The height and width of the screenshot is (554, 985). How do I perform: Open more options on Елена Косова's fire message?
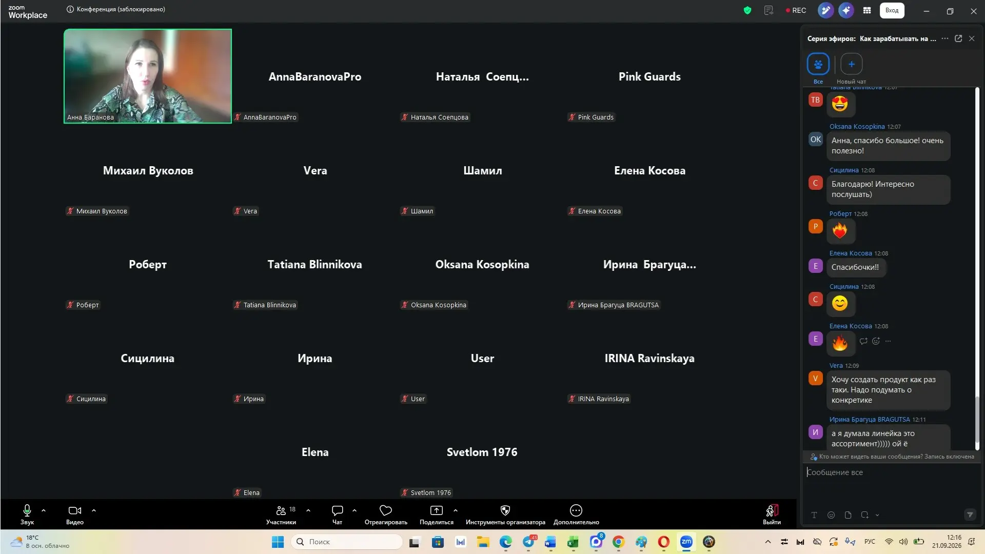[889, 341]
